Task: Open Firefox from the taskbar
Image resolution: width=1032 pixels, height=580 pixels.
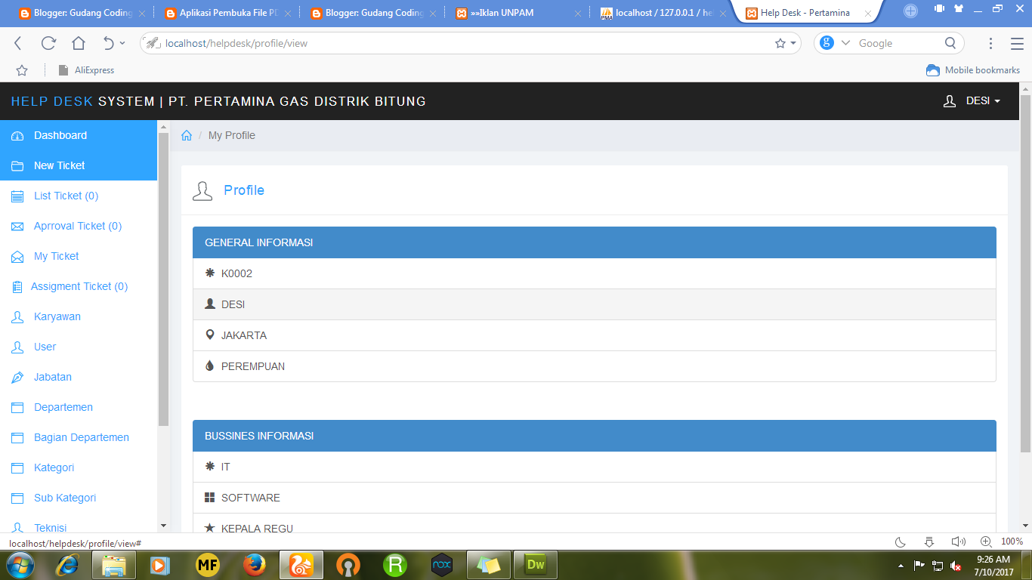Action: (255, 564)
